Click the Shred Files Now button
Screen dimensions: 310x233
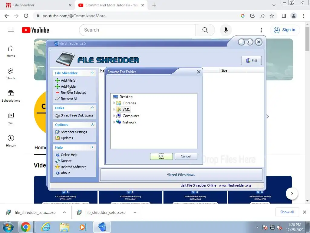[x=181, y=175]
